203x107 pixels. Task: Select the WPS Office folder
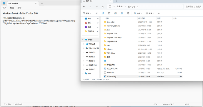pos(143,53)
